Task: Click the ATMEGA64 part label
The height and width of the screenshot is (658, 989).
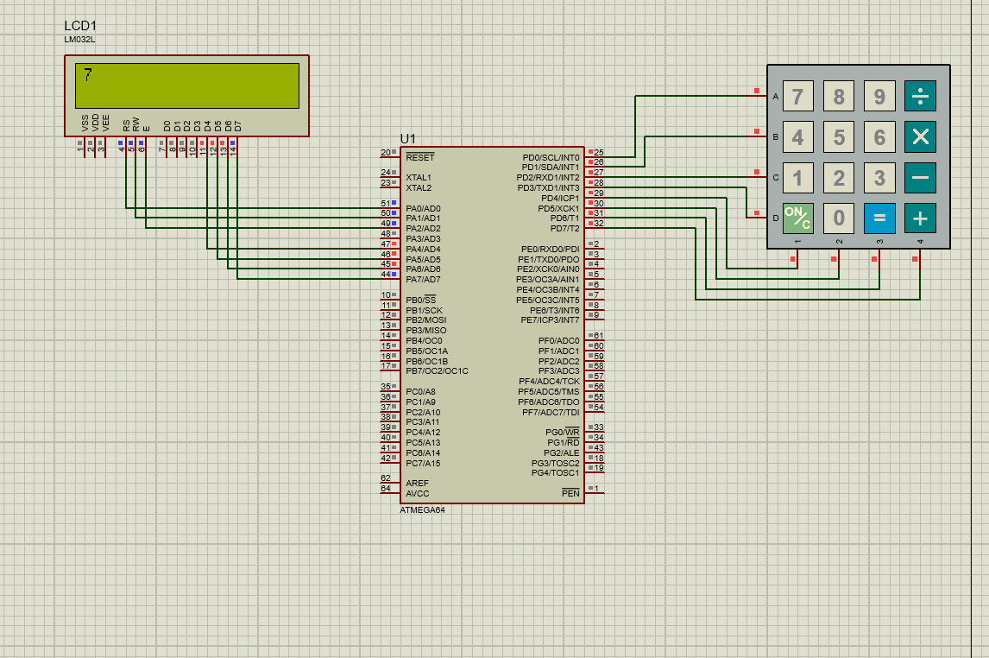Action: point(422,509)
